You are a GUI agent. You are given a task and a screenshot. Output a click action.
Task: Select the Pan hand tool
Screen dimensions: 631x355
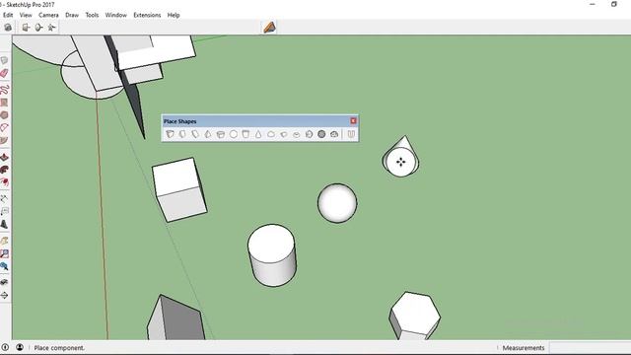(x=4, y=241)
